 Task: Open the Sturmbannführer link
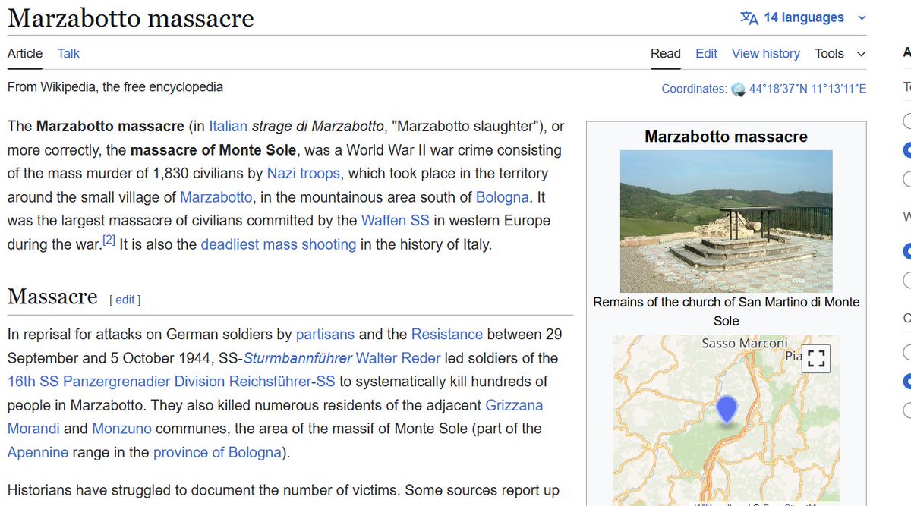click(x=298, y=357)
